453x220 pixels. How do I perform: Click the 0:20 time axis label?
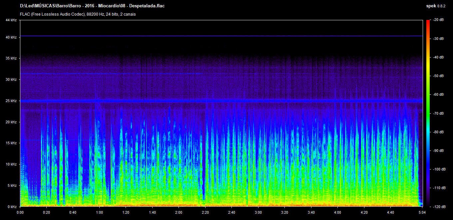[x=46, y=212]
